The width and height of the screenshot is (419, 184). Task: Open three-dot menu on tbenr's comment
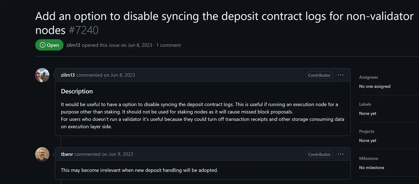point(340,154)
